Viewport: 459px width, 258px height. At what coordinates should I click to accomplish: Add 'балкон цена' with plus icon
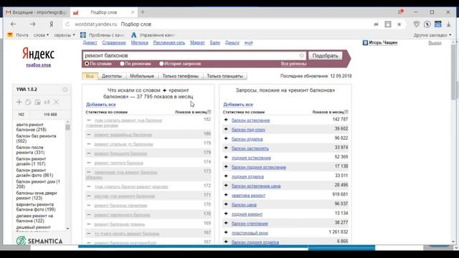(226, 204)
